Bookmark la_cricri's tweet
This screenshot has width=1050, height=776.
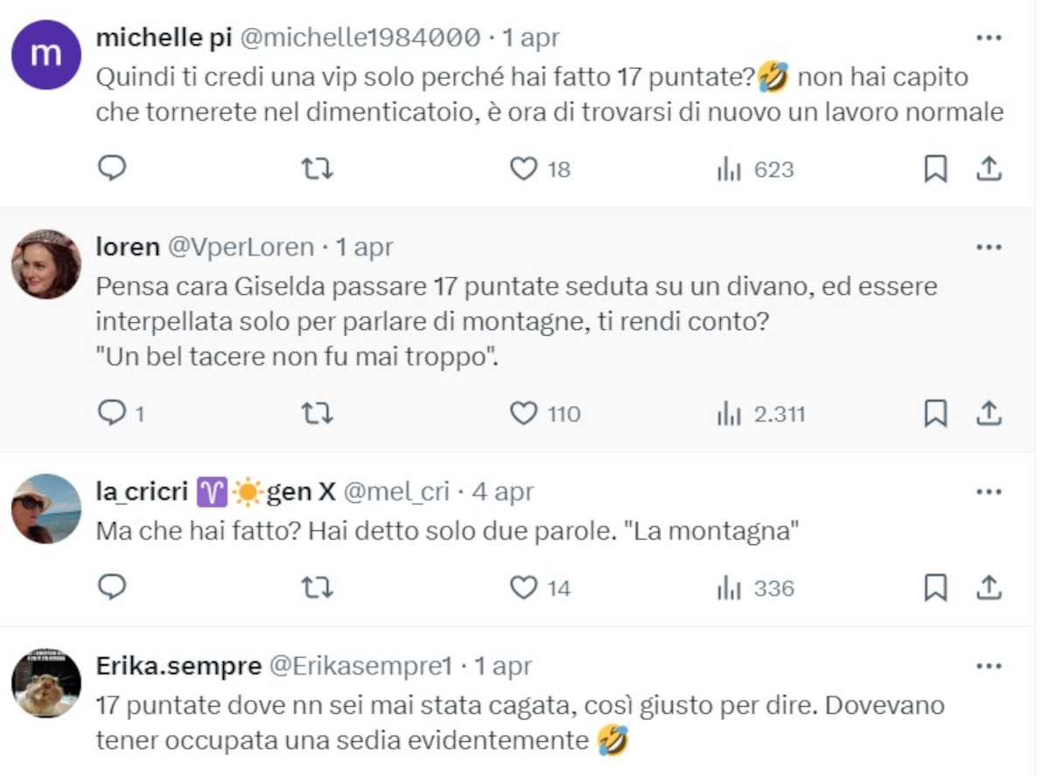tap(935, 588)
